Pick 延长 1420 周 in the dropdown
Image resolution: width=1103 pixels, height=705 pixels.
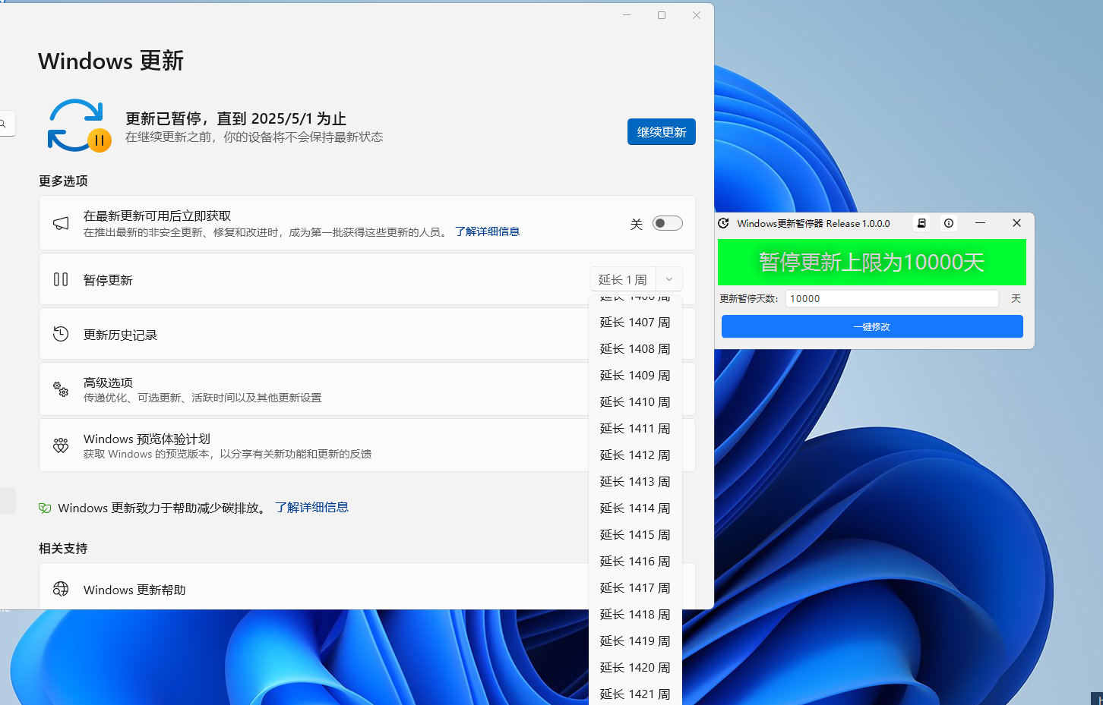pos(635,668)
